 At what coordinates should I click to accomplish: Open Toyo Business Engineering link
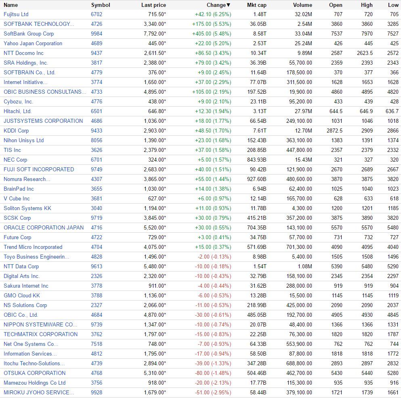36,257
